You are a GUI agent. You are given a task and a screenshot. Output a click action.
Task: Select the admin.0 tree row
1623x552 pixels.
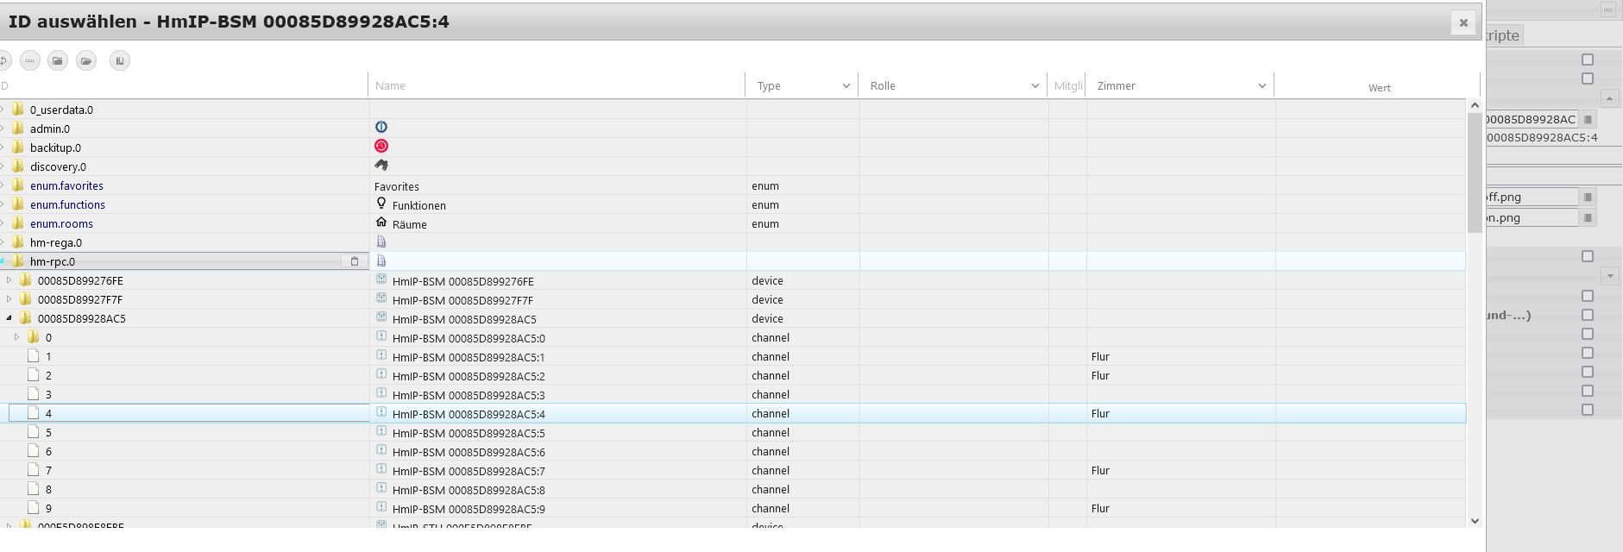pos(733,129)
